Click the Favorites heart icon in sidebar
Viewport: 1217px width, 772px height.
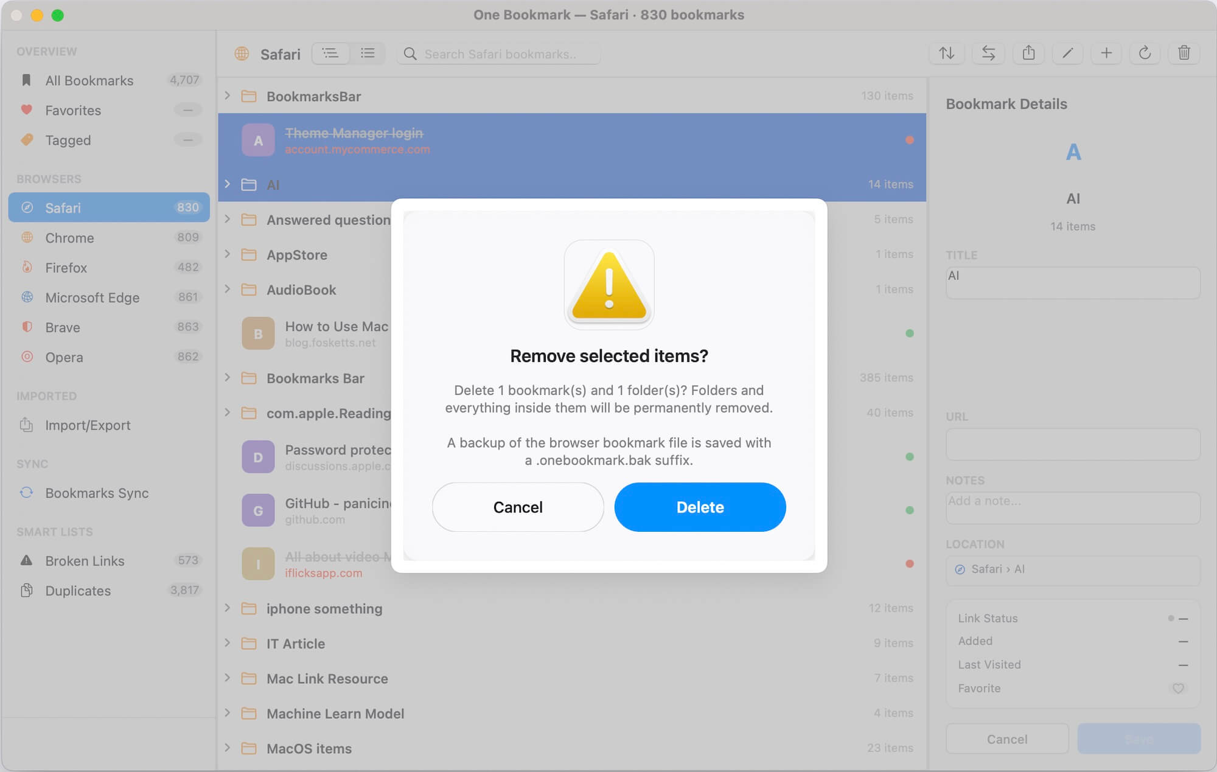(x=26, y=110)
